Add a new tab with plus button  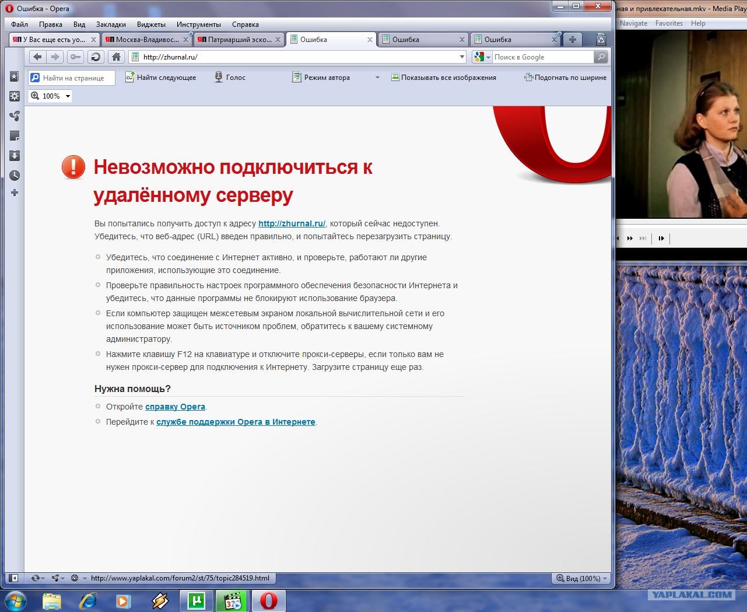572,40
